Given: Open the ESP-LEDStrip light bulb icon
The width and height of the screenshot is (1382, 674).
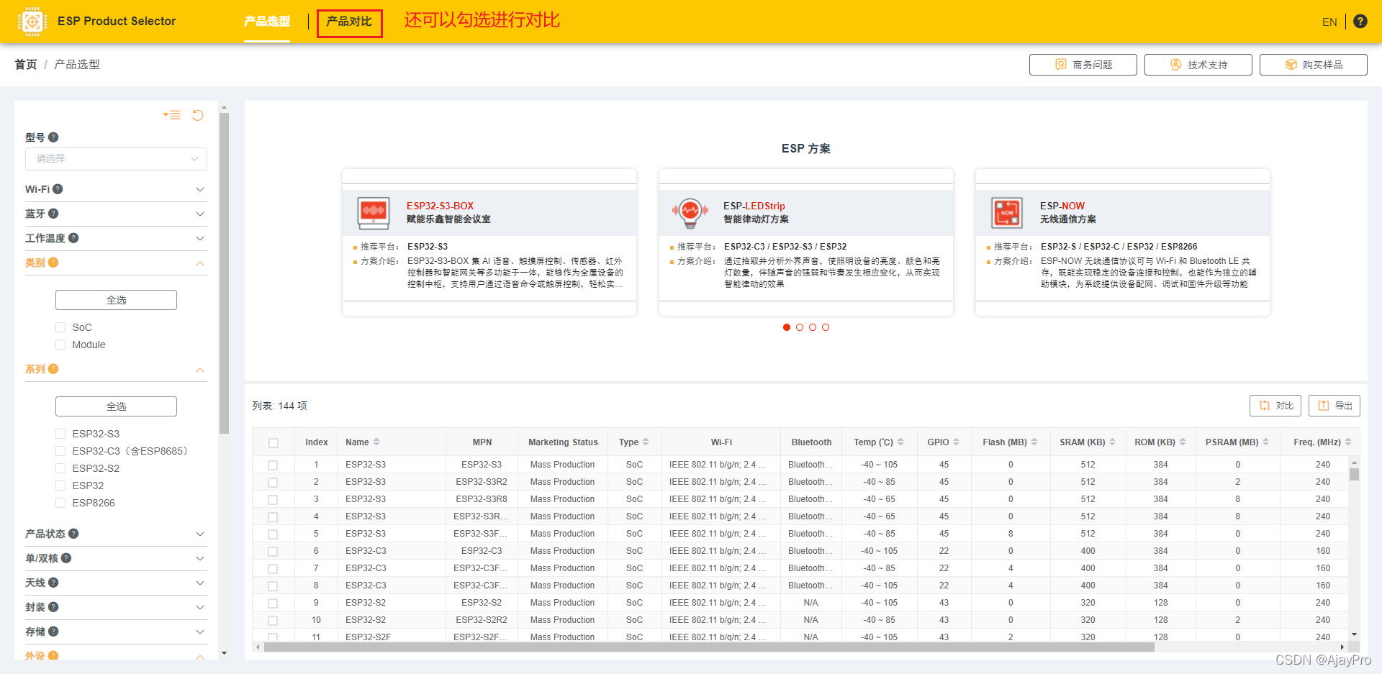Looking at the screenshot, I should pyautogui.click(x=690, y=213).
